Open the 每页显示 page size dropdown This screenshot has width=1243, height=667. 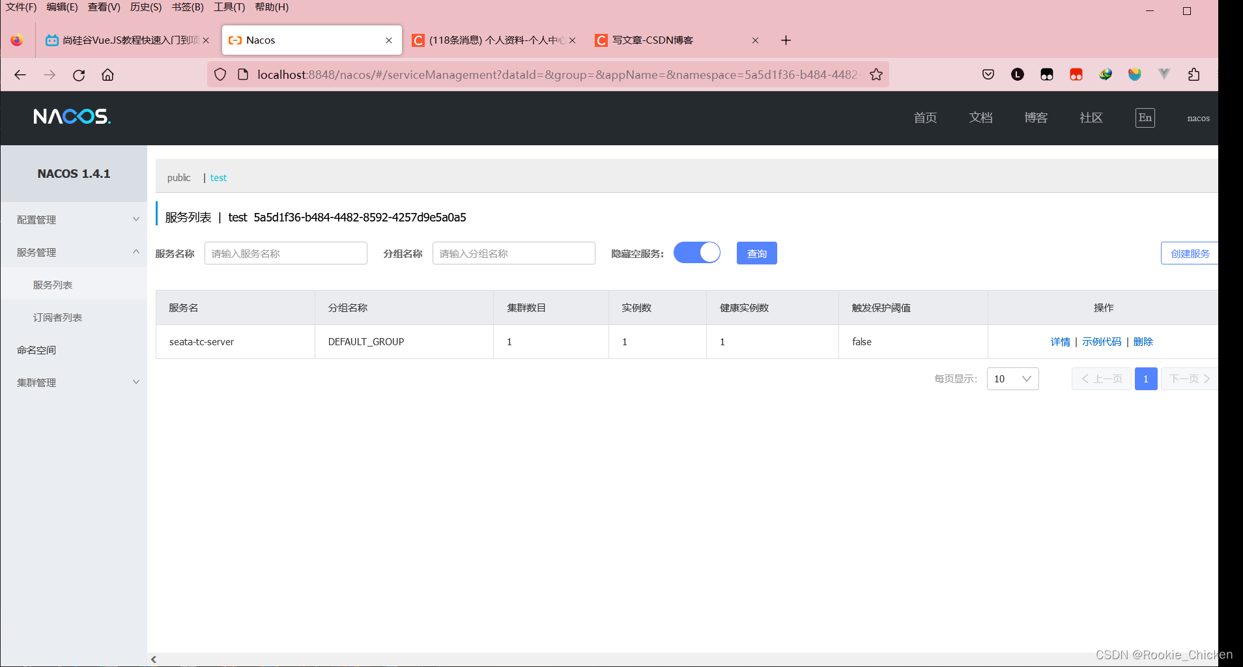pos(1013,379)
